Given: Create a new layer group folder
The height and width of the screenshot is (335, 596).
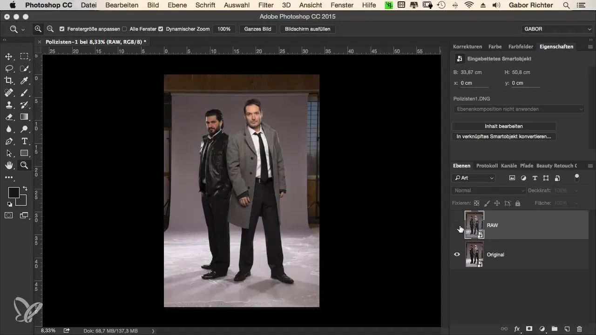Looking at the screenshot, I should point(555,328).
